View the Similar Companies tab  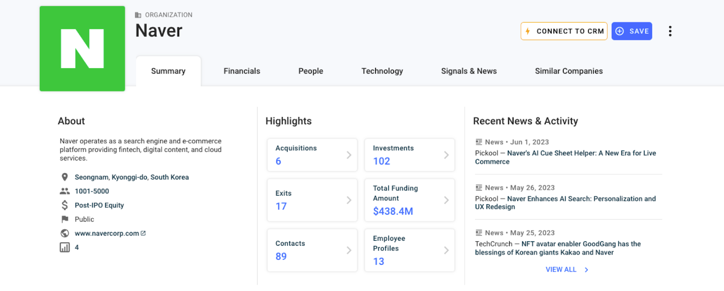[x=569, y=71]
